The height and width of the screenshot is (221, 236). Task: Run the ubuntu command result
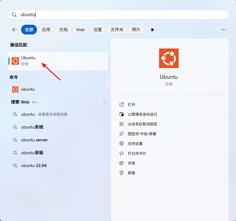click(58, 89)
